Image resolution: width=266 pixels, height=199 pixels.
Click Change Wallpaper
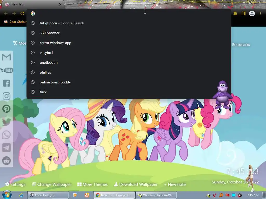tap(51, 184)
